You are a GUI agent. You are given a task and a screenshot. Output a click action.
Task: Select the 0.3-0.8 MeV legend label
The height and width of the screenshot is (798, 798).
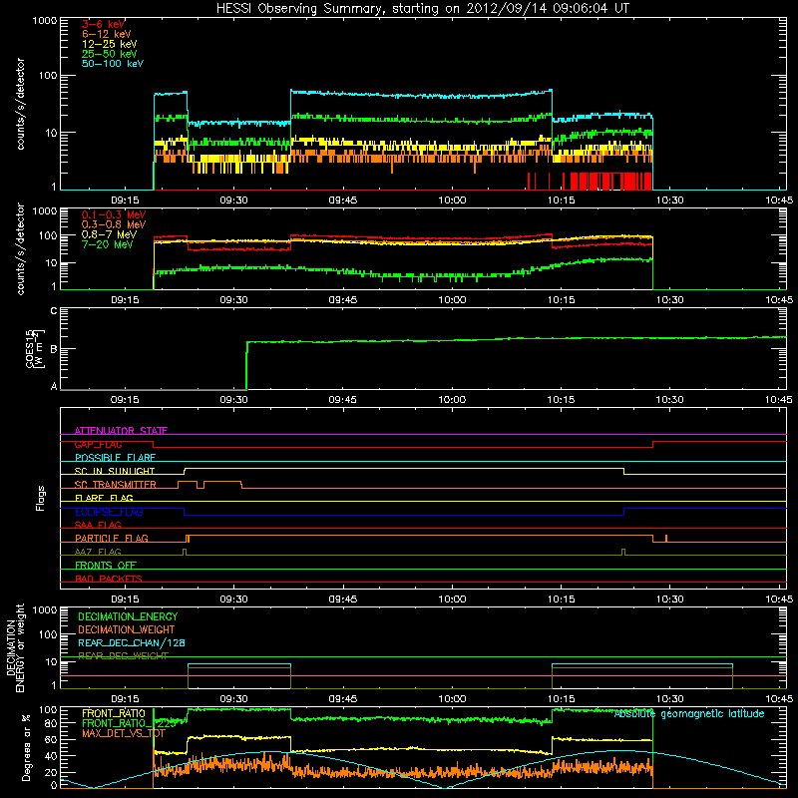point(114,224)
